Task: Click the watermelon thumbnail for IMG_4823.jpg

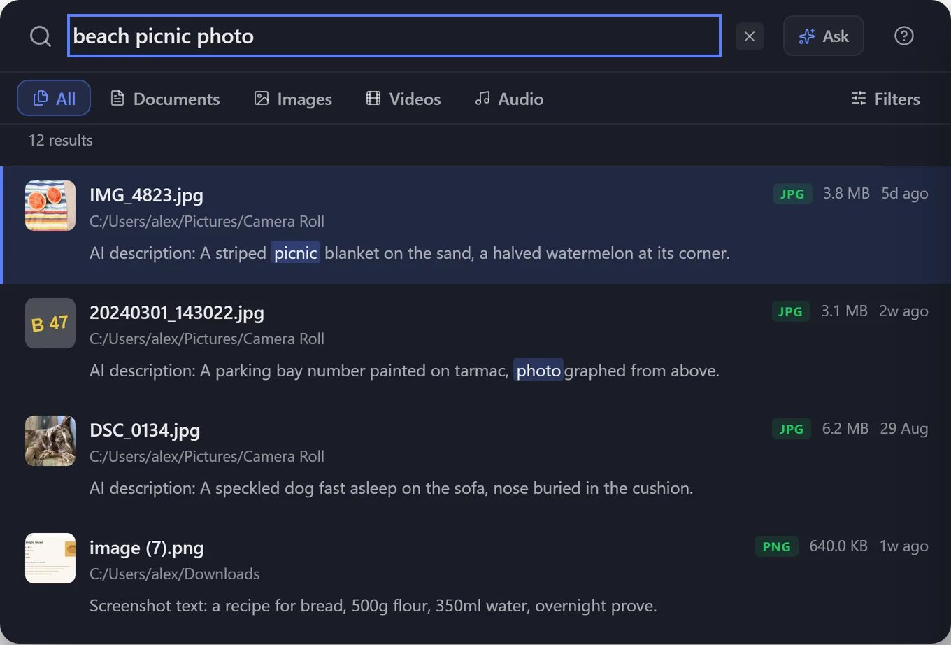Action: coord(50,206)
